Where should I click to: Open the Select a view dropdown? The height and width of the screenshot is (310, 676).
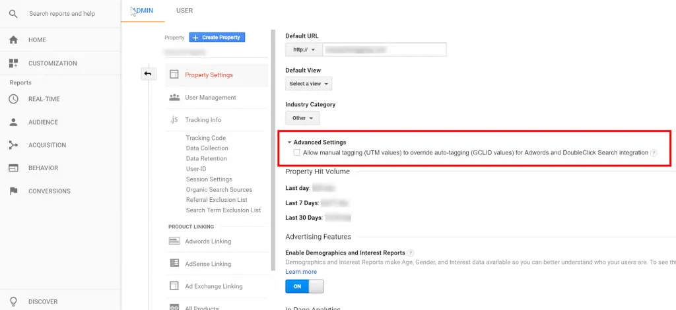point(308,84)
